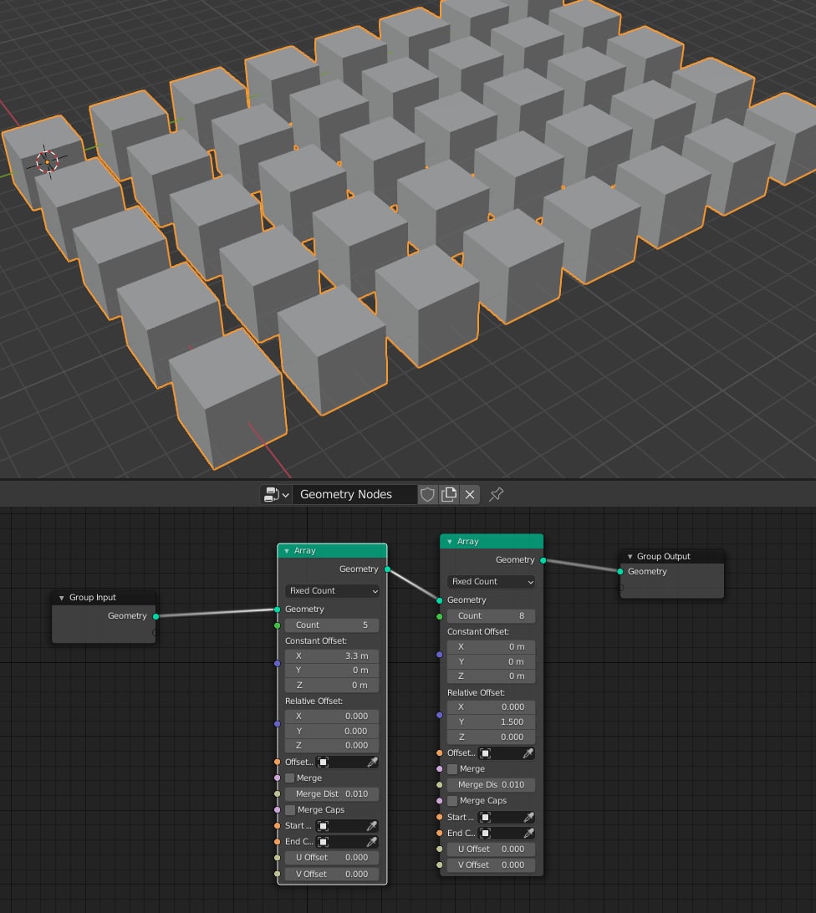
Task: Collapse the first Array node
Action: click(x=287, y=550)
